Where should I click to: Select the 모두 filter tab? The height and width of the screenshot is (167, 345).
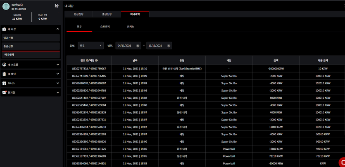[x=79, y=26]
